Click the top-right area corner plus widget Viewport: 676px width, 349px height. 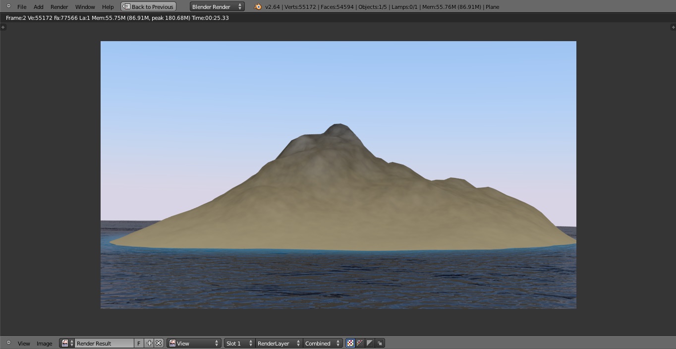[673, 27]
